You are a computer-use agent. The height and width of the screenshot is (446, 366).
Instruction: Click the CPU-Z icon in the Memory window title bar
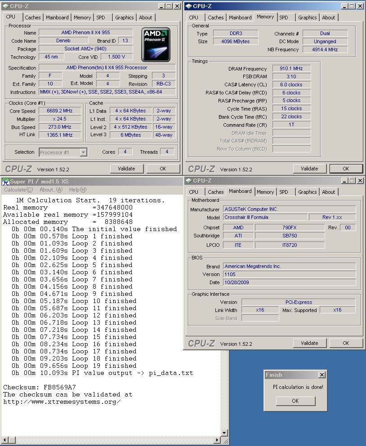[x=188, y=6]
